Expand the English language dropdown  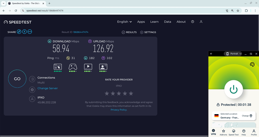(x=124, y=22)
